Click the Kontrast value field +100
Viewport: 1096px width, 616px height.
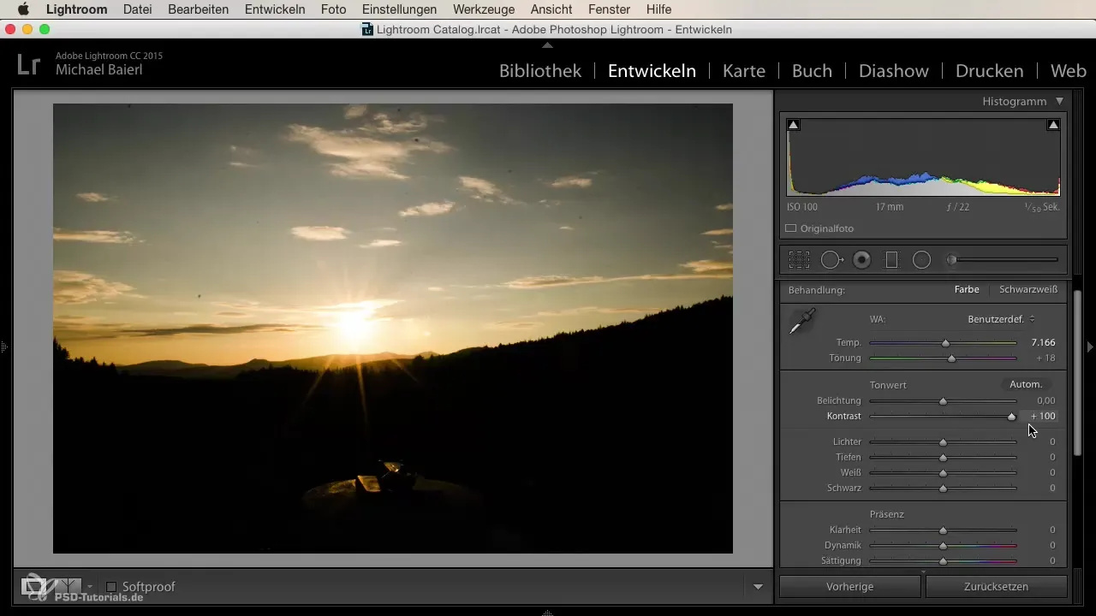click(1041, 417)
